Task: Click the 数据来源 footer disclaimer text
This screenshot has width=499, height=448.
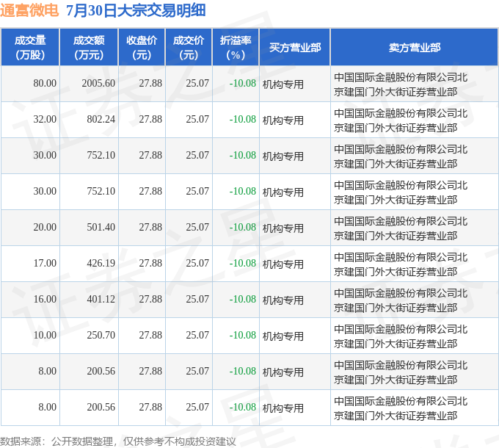Action: click(118, 441)
